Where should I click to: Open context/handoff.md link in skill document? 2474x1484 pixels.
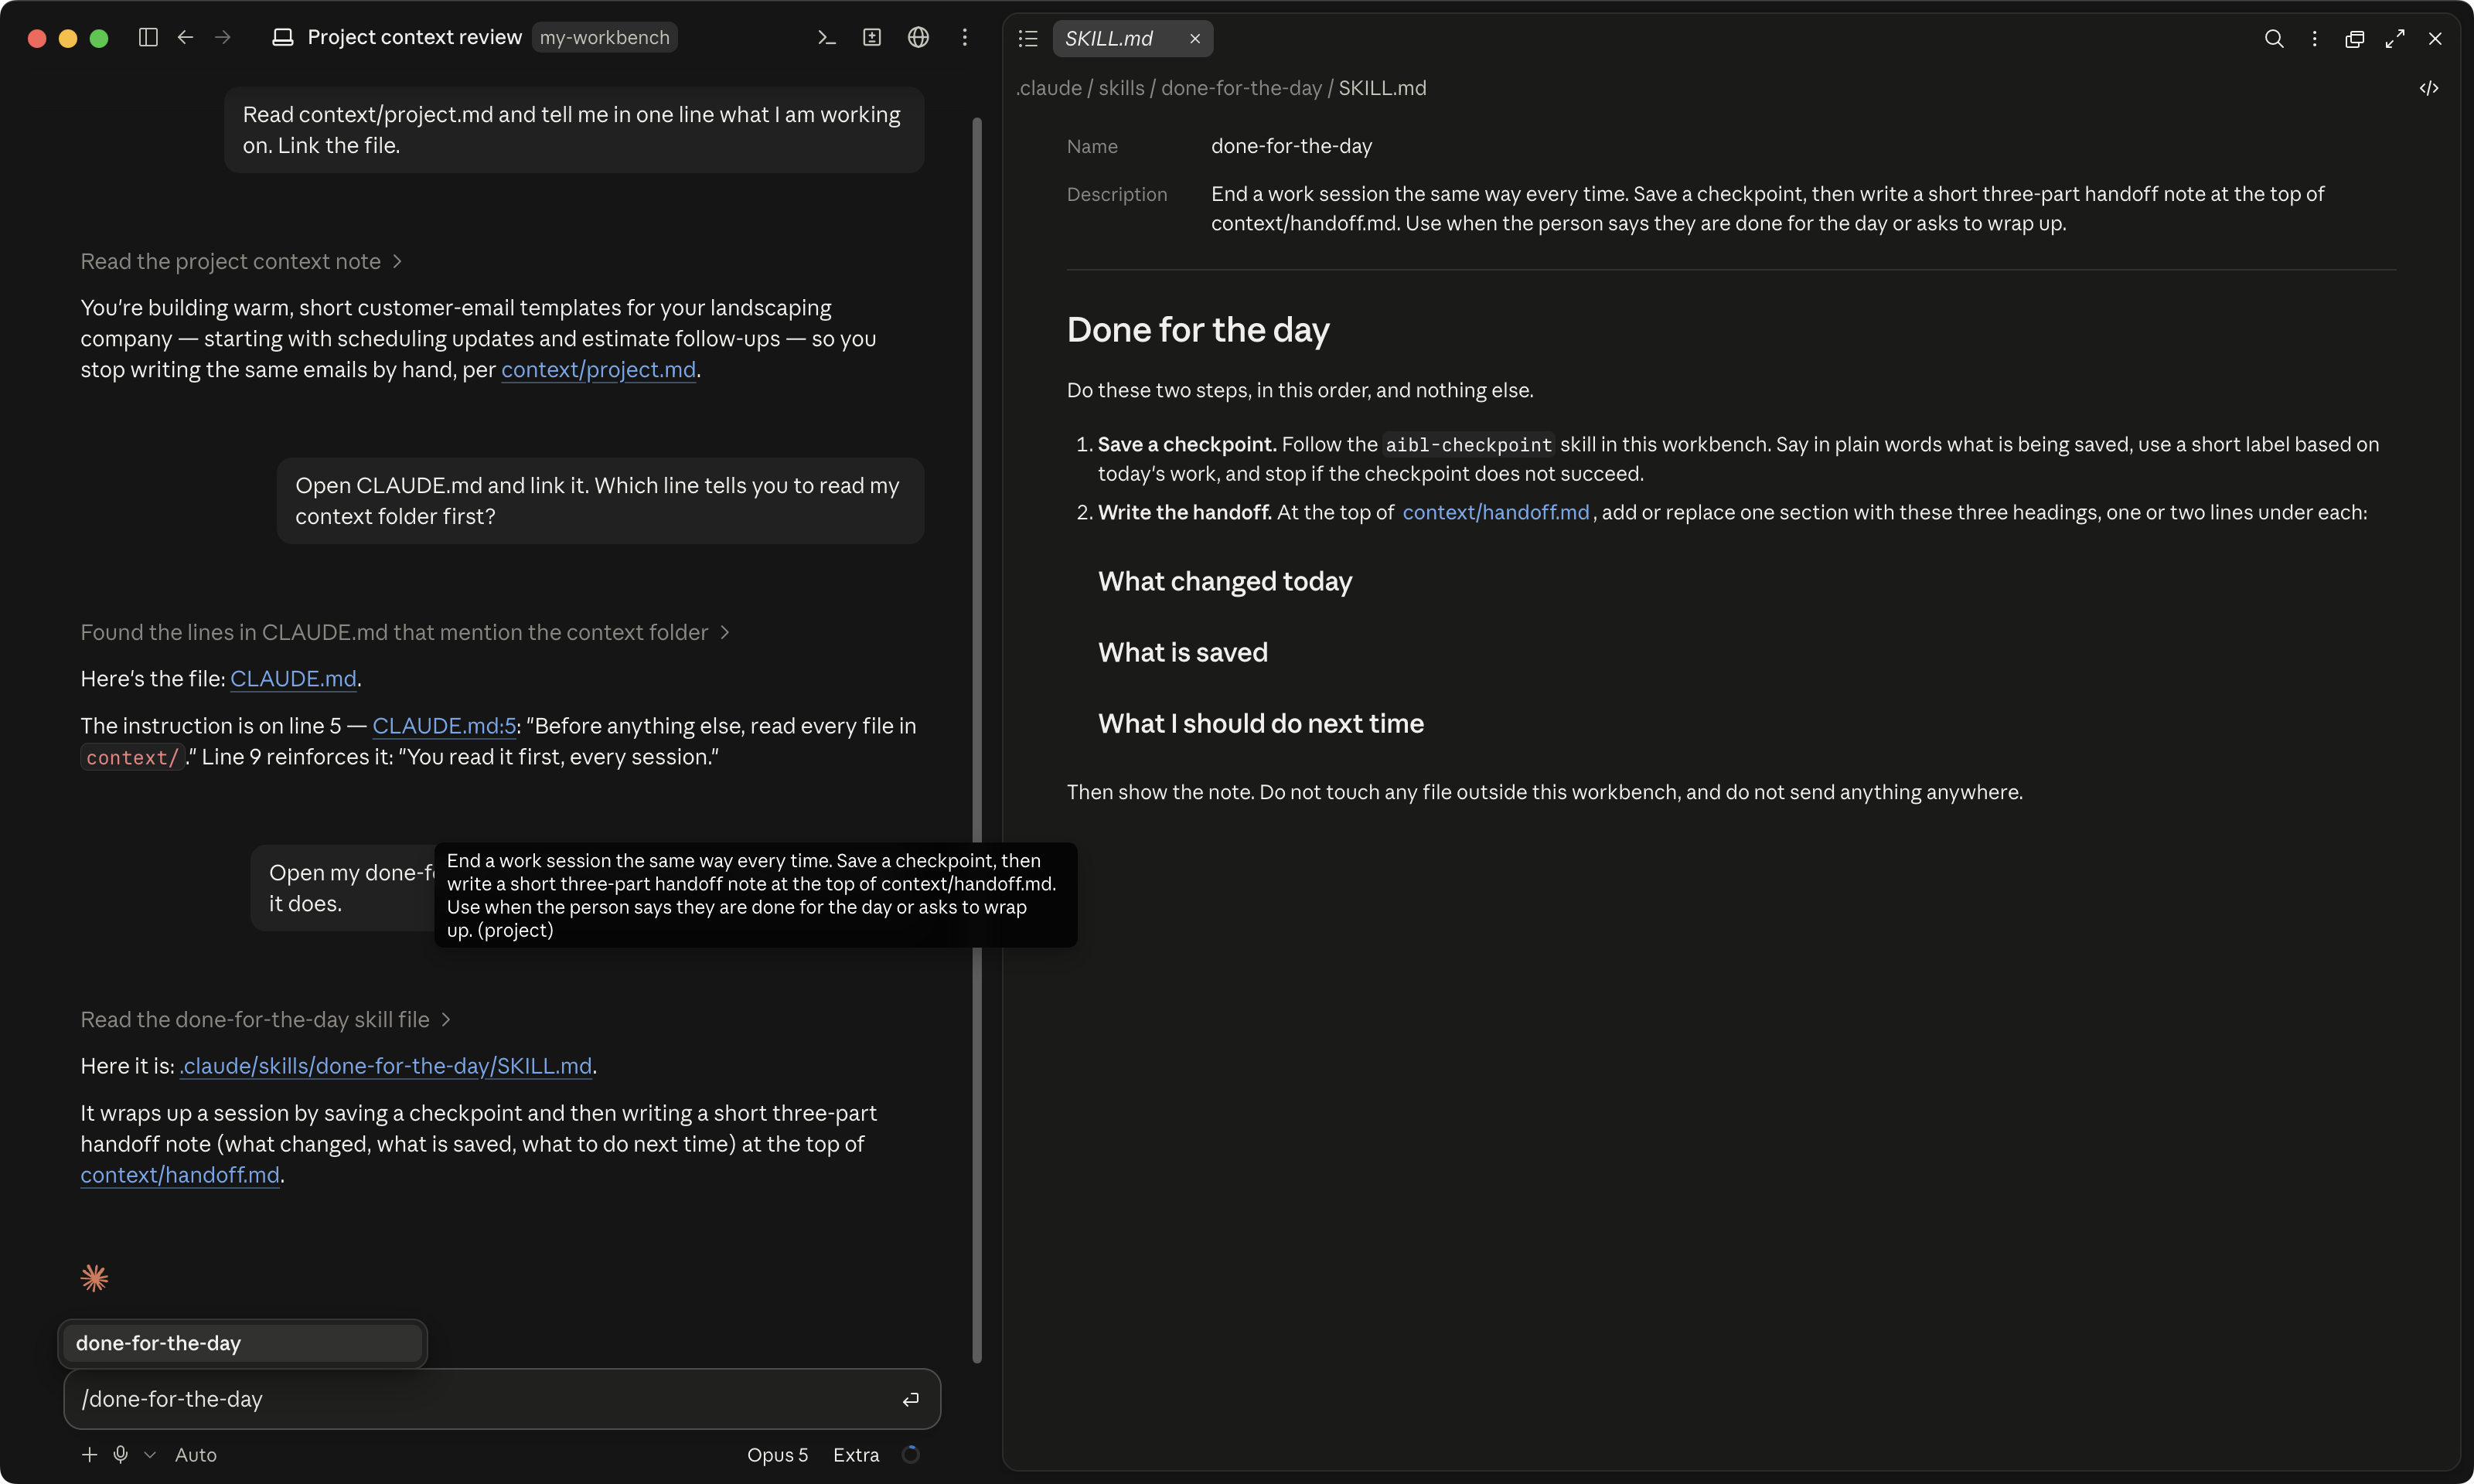click(x=1495, y=512)
